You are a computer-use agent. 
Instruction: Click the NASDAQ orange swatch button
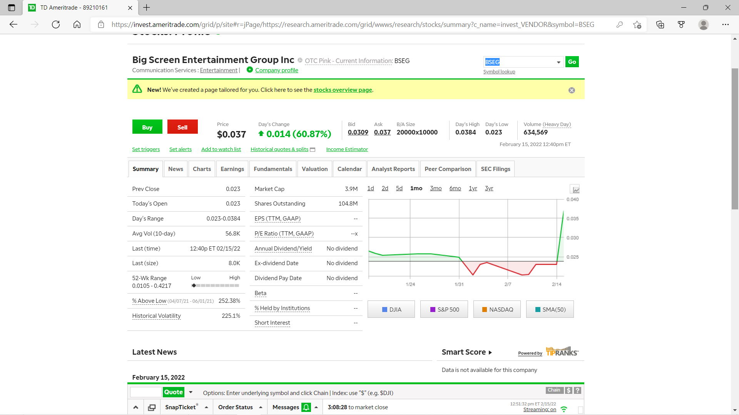click(x=497, y=309)
